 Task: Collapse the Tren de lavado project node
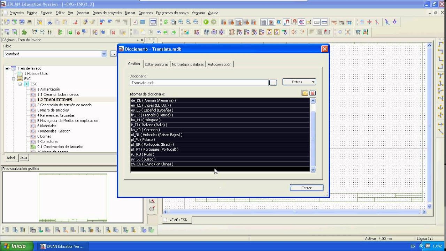coord(7,68)
